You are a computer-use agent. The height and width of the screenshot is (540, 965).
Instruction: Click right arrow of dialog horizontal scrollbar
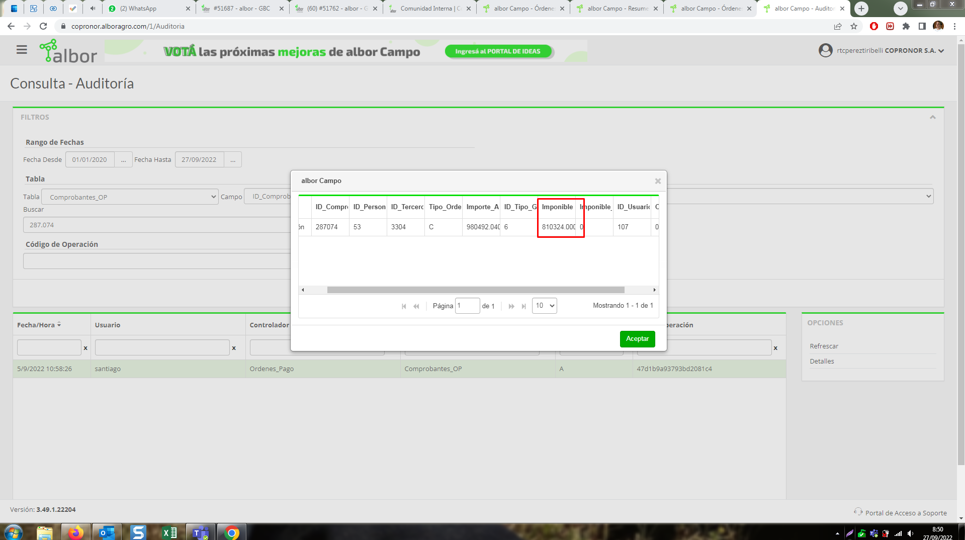[x=654, y=290]
